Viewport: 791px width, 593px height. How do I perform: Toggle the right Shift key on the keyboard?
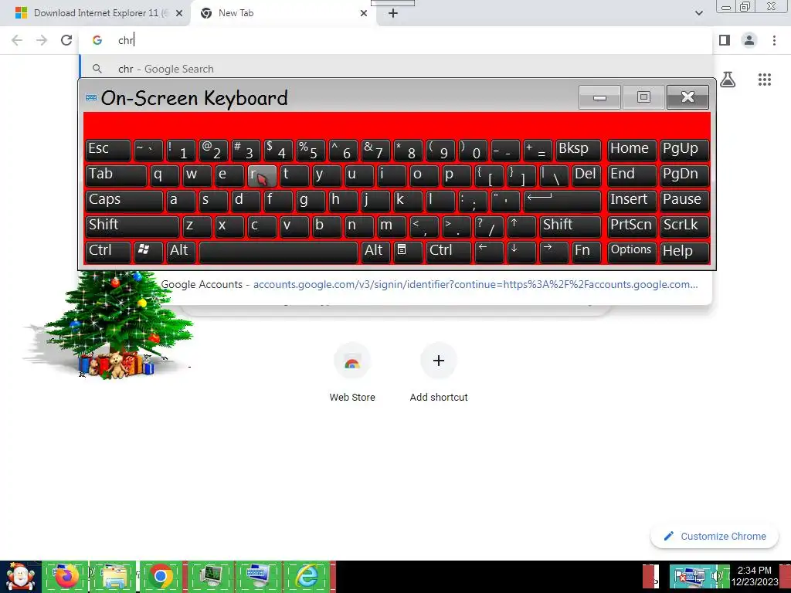click(x=571, y=226)
